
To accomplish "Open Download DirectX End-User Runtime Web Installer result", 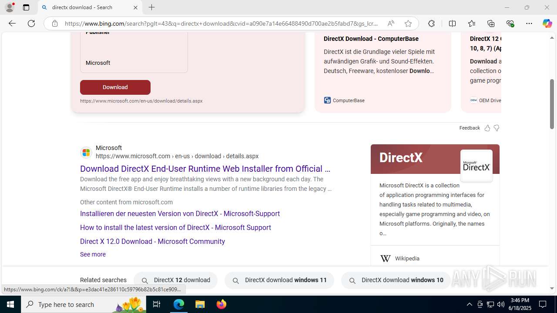I will click(x=205, y=169).
